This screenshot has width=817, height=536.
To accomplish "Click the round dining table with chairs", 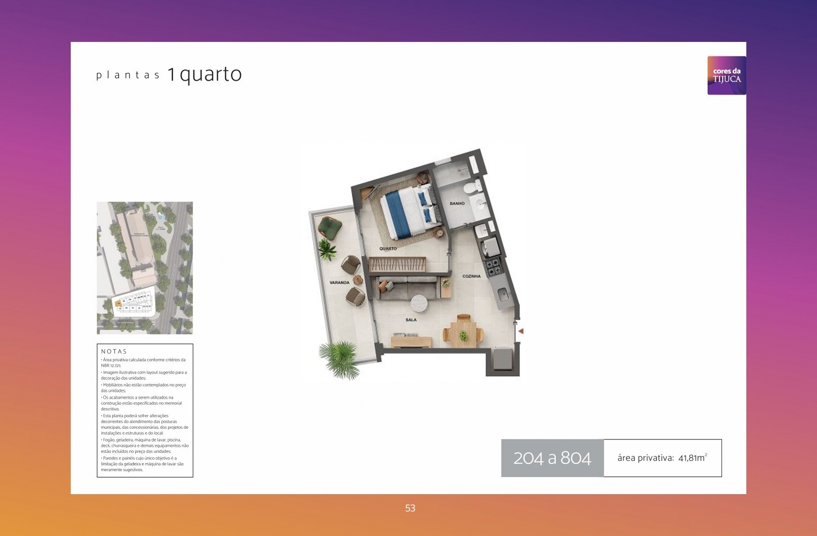I will (463, 332).
